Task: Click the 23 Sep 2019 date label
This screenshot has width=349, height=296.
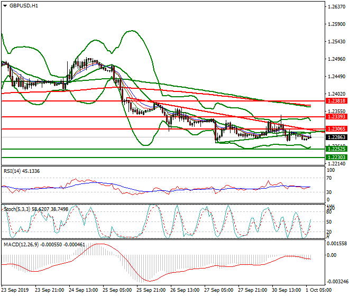Action: pyautogui.click(x=15, y=290)
